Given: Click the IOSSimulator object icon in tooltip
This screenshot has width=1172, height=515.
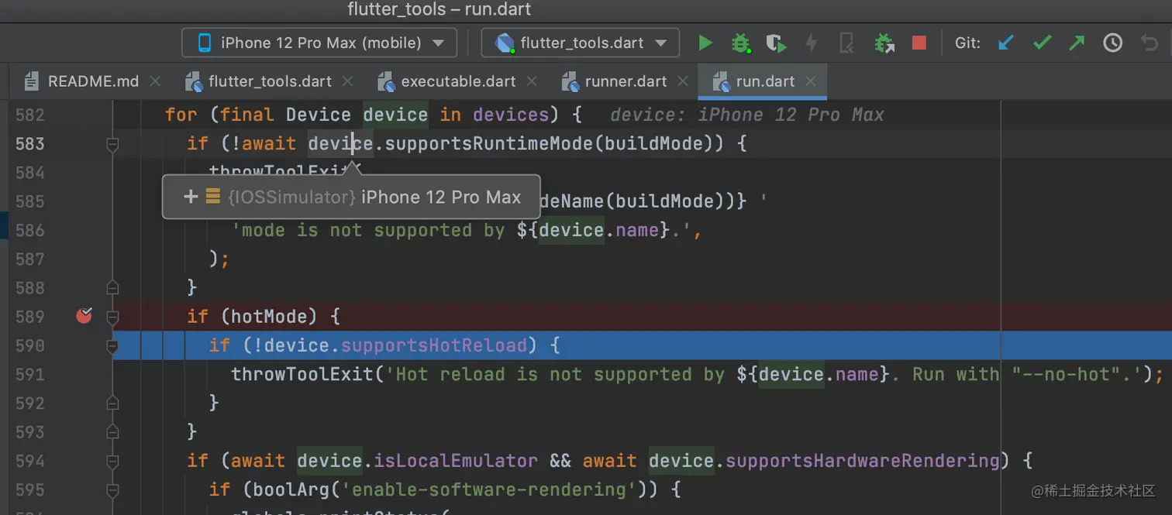Looking at the screenshot, I should tap(213, 197).
